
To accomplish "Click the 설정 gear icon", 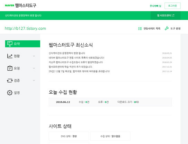I will coord(10,93).
